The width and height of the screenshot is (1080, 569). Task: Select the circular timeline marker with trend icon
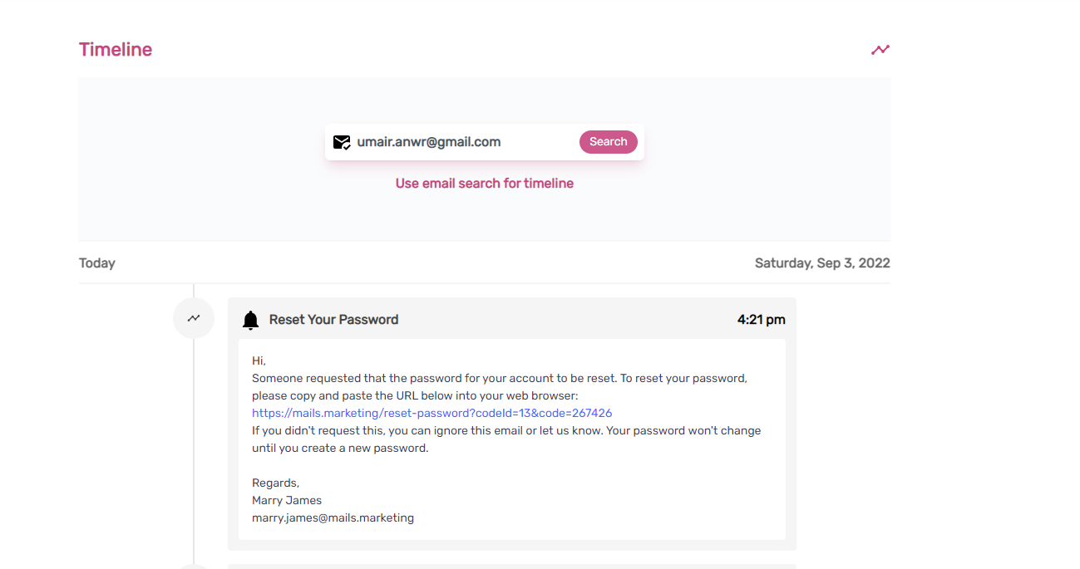pyautogui.click(x=194, y=318)
